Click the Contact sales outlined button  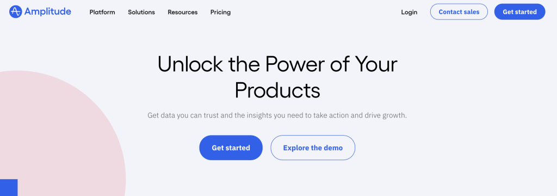(459, 12)
